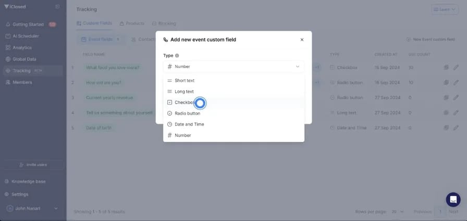Click 'Tell us something about yourself' field name
This screenshot has height=221, width=467.
119,112
